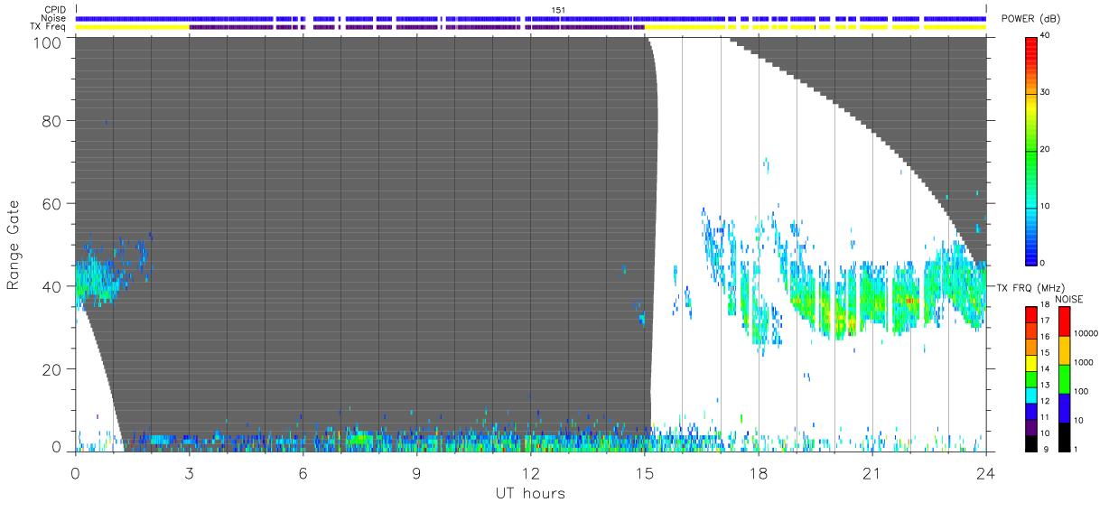Viewport: 1109px width, 512px height.
Task: Click the POWER (dB) legend title
Action: point(1030,19)
